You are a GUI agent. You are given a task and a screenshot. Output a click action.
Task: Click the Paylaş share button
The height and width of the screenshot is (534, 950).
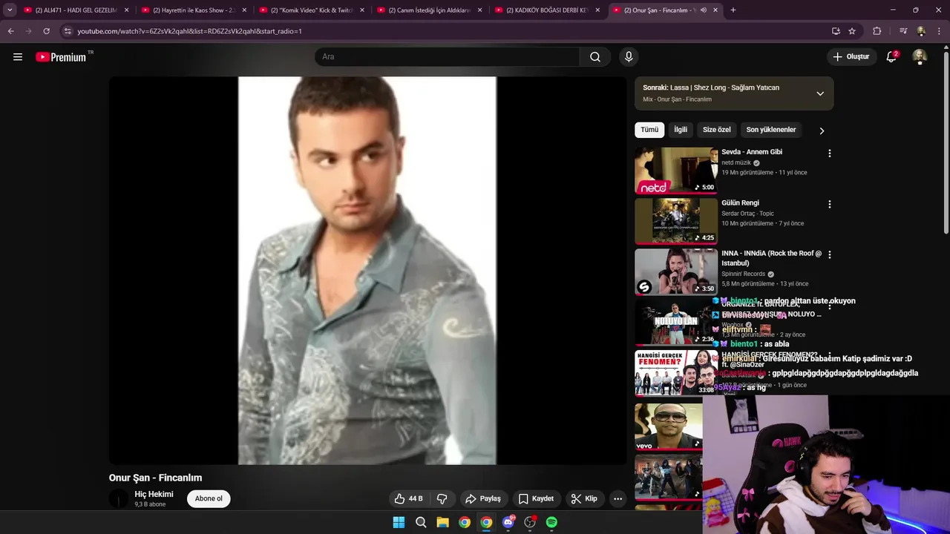(482, 498)
